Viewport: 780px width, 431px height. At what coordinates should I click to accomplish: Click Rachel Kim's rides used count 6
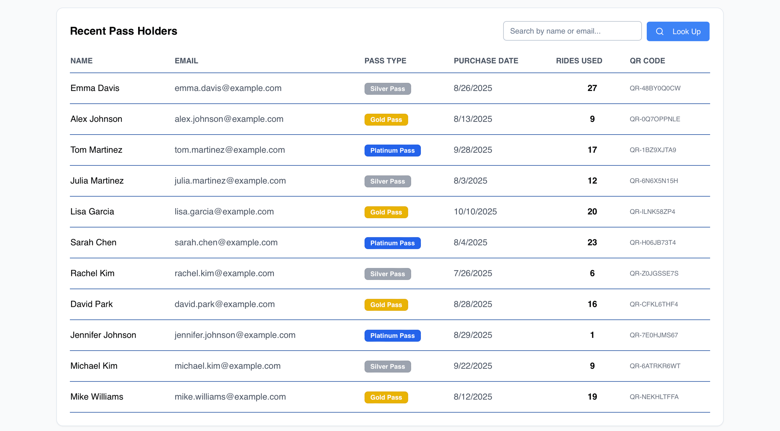(592, 273)
